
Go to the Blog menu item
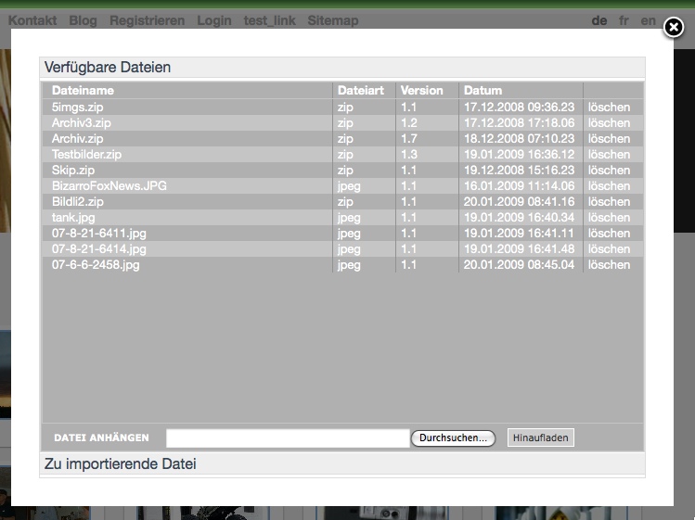(83, 20)
